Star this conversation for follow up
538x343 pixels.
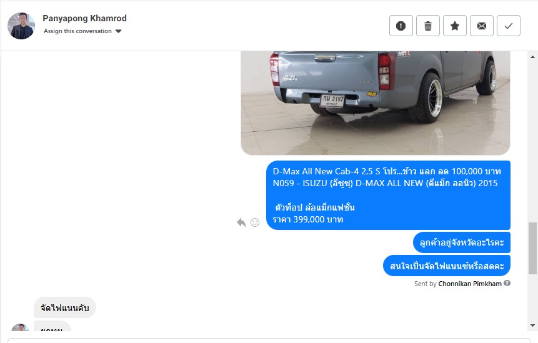click(455, 26)
